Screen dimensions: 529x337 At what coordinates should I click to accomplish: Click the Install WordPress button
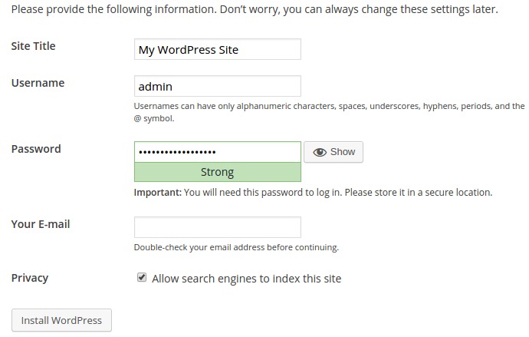coord(62,320)
